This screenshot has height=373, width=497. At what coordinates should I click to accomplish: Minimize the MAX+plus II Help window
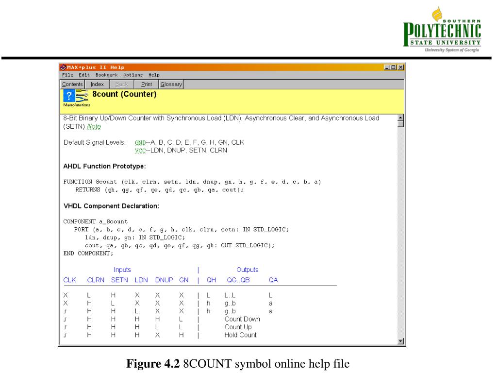point(387,67)
